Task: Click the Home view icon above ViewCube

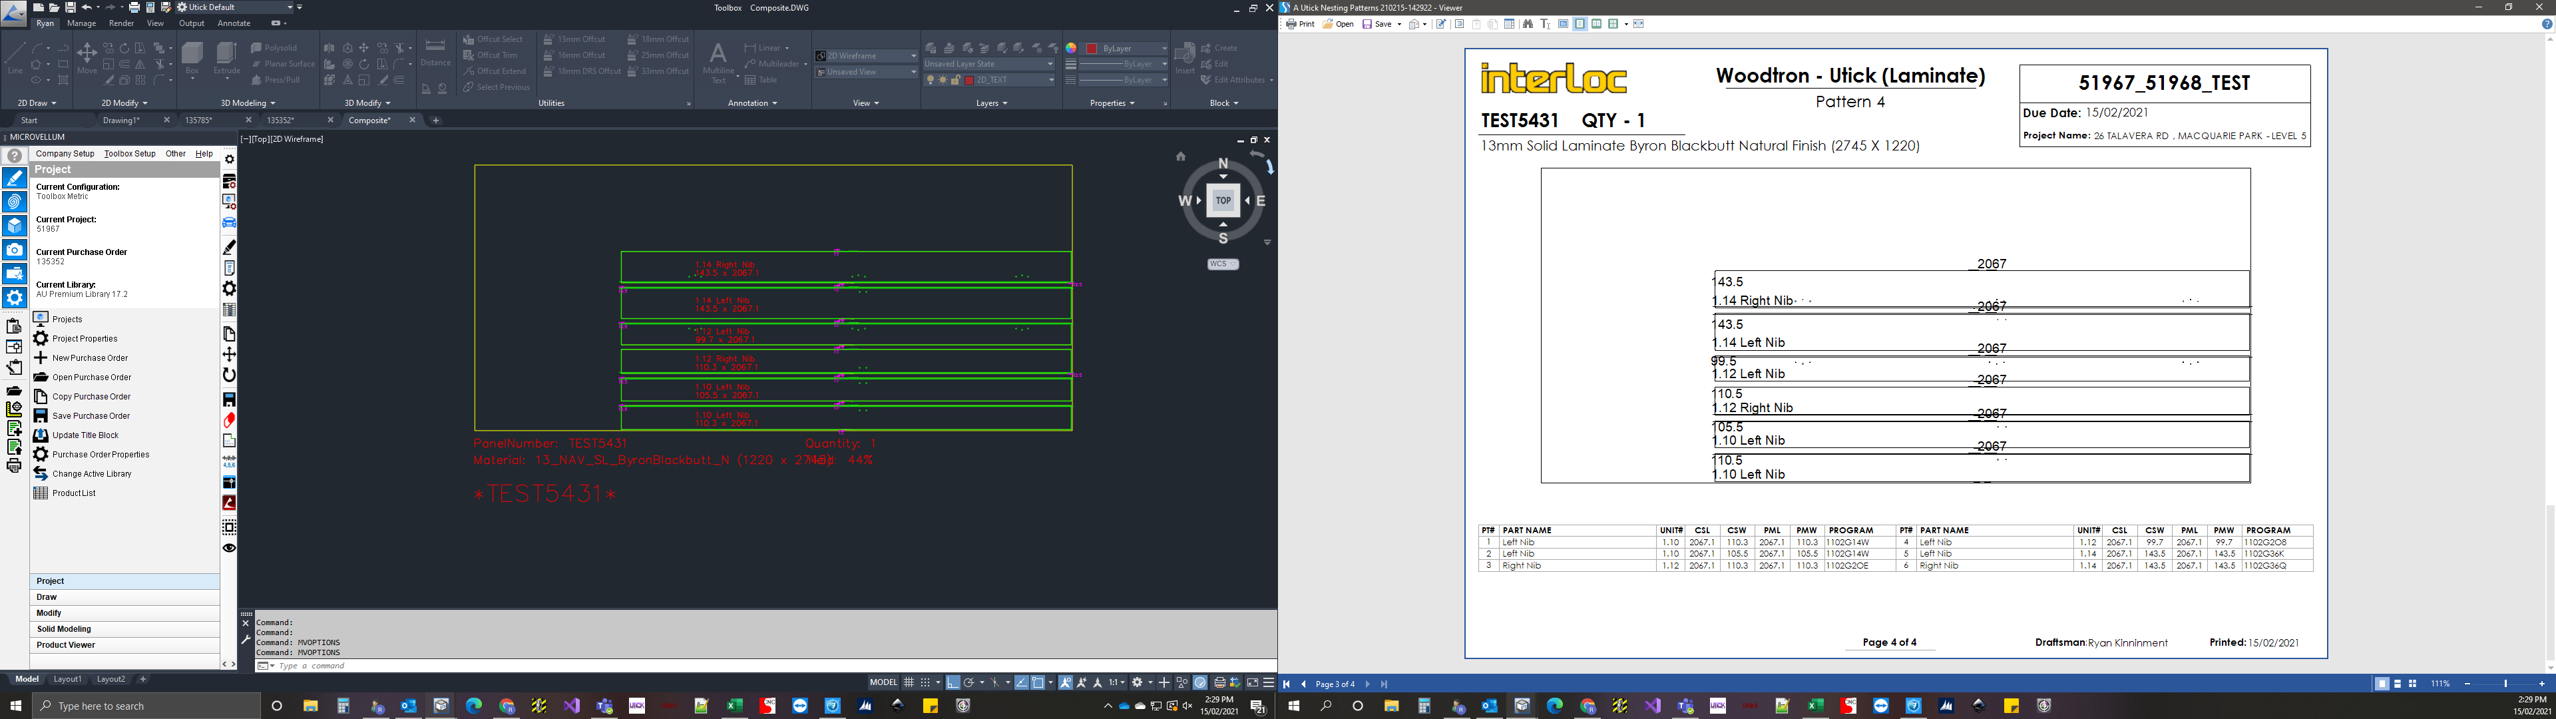Action: tap(1181, 156)
